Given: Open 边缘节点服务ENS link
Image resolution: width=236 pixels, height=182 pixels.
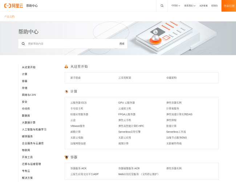Looking at the screenshot, I should tap(176, 138).
